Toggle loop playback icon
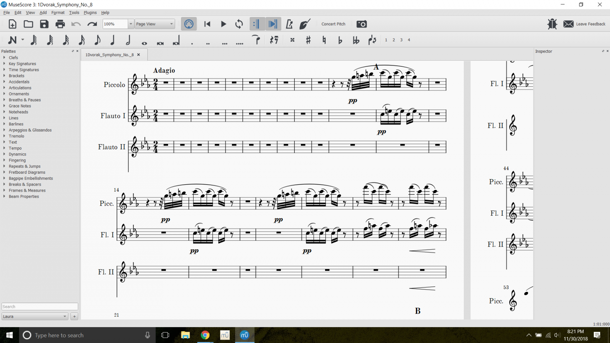This screenshot has height=343, width=610. pos(239,24)
